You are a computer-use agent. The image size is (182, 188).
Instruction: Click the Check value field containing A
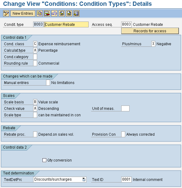[x=35, y=108]
